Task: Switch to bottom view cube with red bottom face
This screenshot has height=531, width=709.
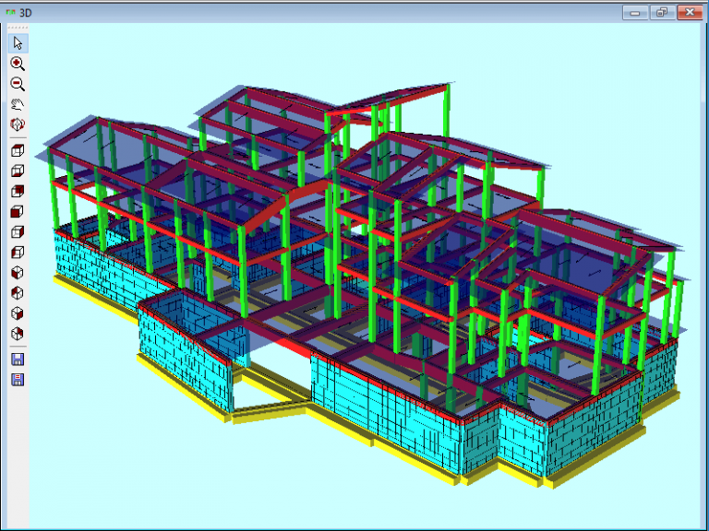Action: (18, 171)
